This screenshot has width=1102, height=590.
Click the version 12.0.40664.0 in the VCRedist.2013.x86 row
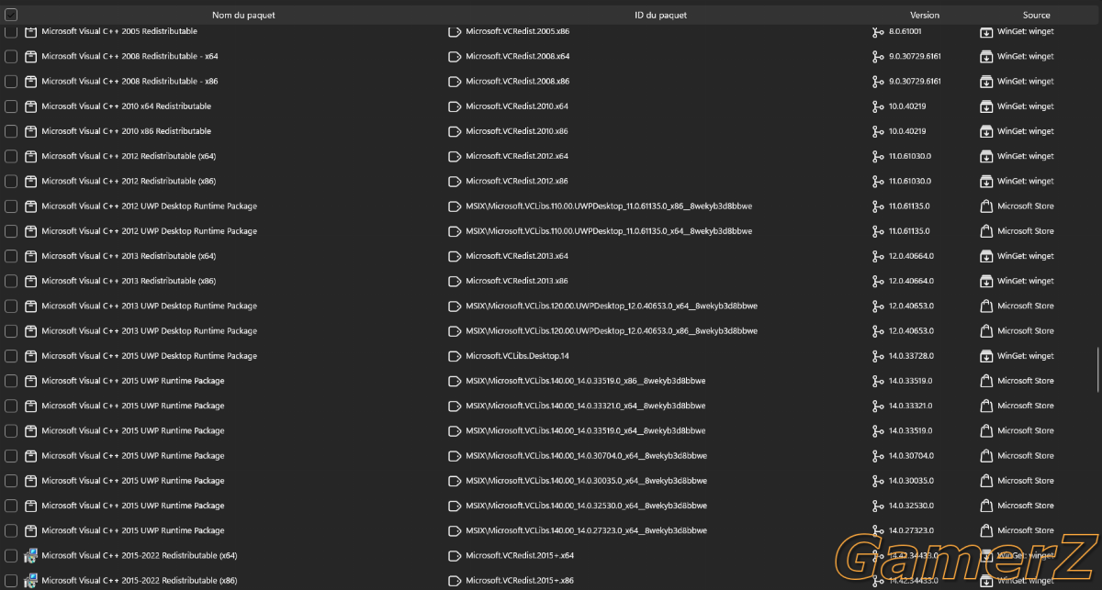click(x=911, y=281)
